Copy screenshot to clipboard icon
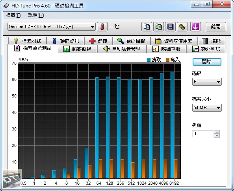The width and height of the screenshot is (234, 191). point(158,27)
